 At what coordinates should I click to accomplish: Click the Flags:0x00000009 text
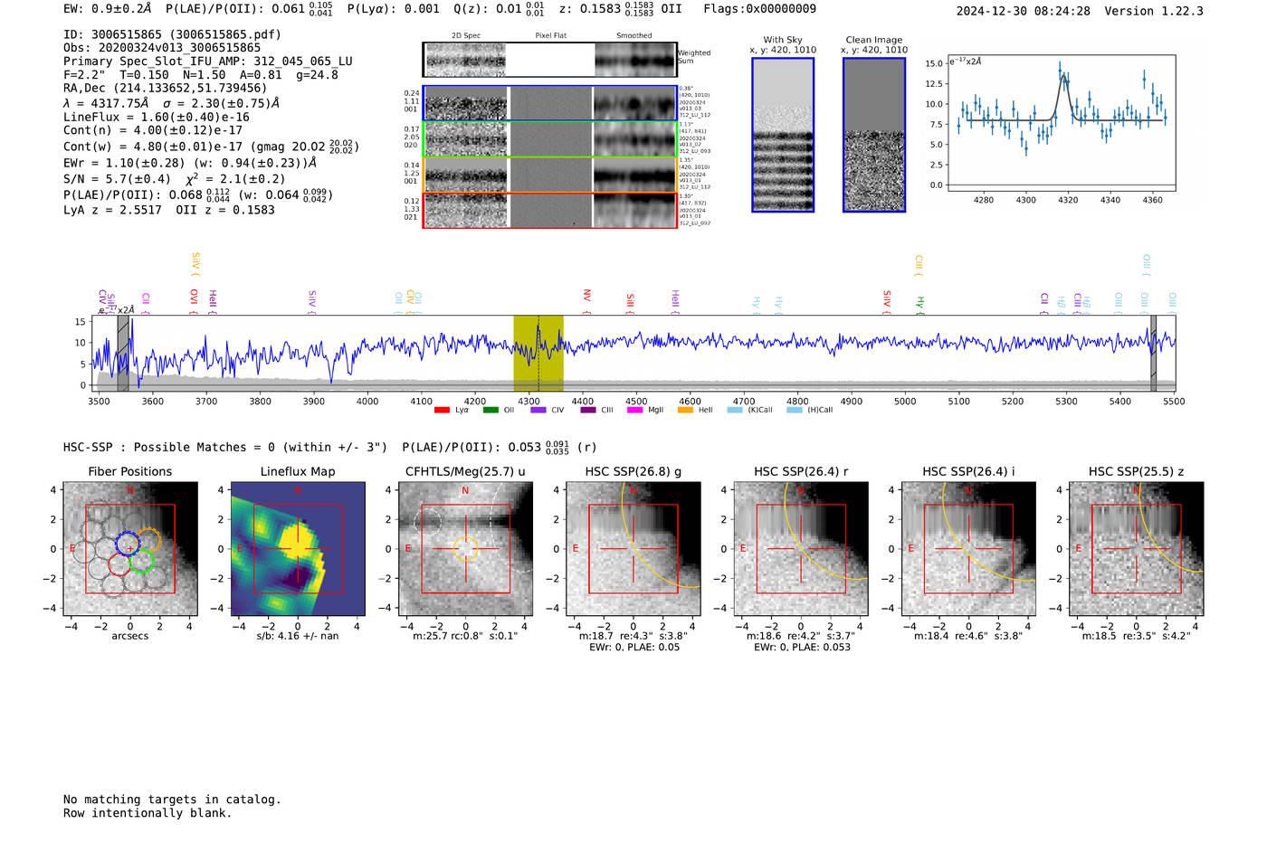(759, 9)
